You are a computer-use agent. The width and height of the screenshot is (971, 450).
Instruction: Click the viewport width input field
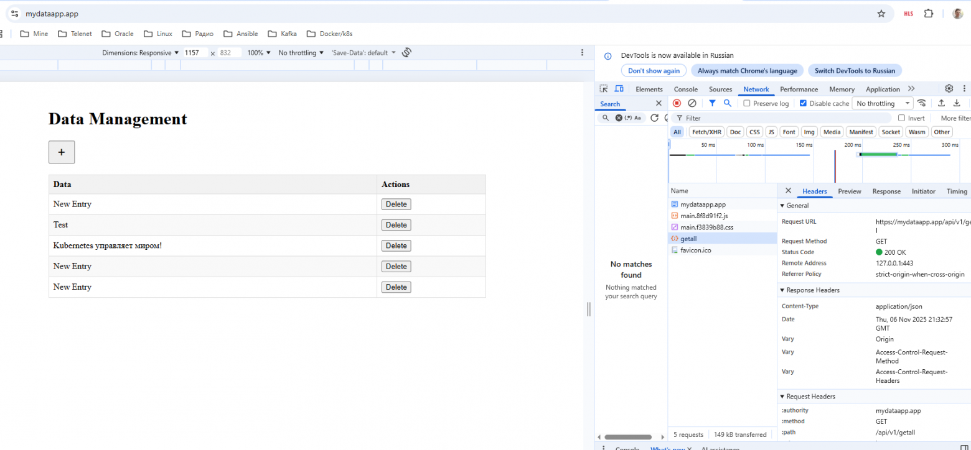point(195,53)
